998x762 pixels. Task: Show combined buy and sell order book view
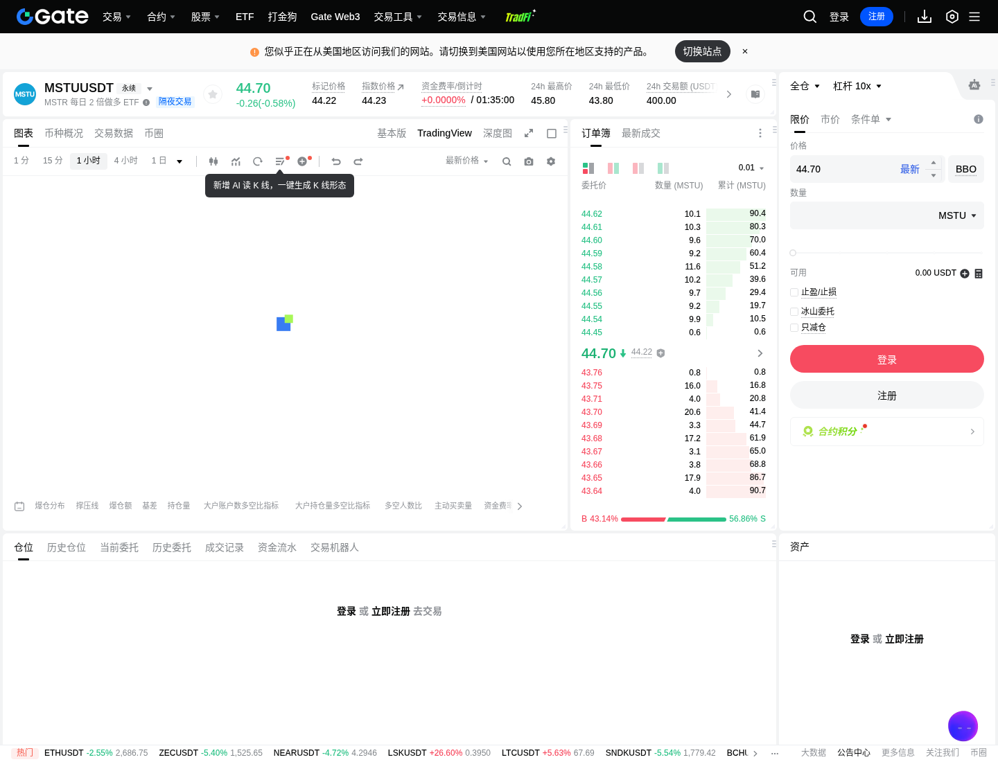click(x=588, y=168)
